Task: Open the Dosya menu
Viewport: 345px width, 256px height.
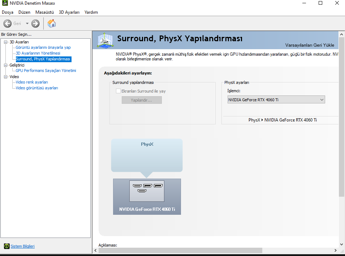Action: point(8,12)
